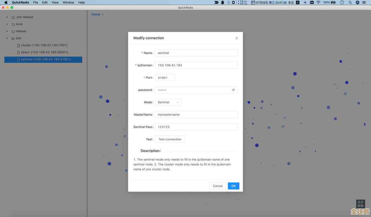
Task: Click the pre-release folder icon
Action: [13, 17]
